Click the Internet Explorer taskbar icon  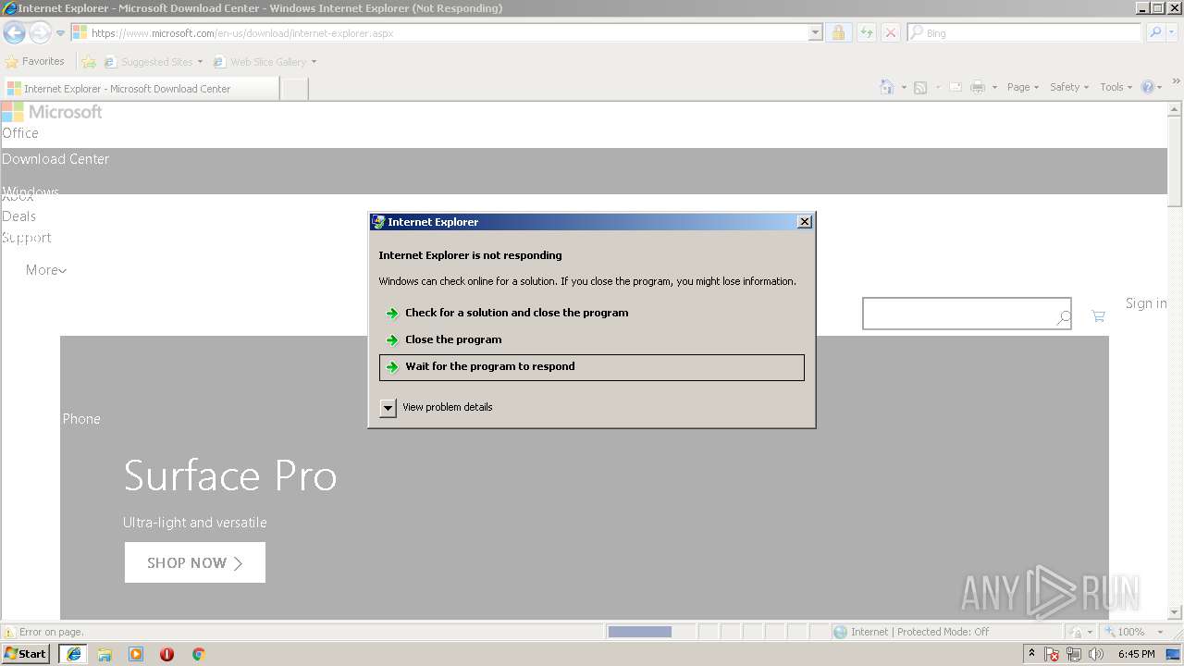point(73,654)
